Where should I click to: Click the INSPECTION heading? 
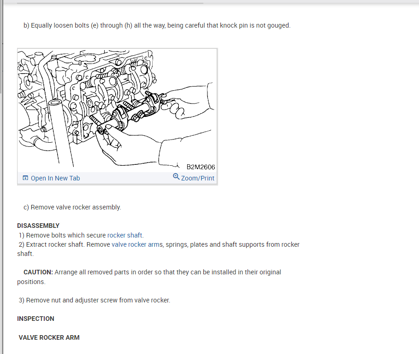pyautogui.click(x=35, y=319)
